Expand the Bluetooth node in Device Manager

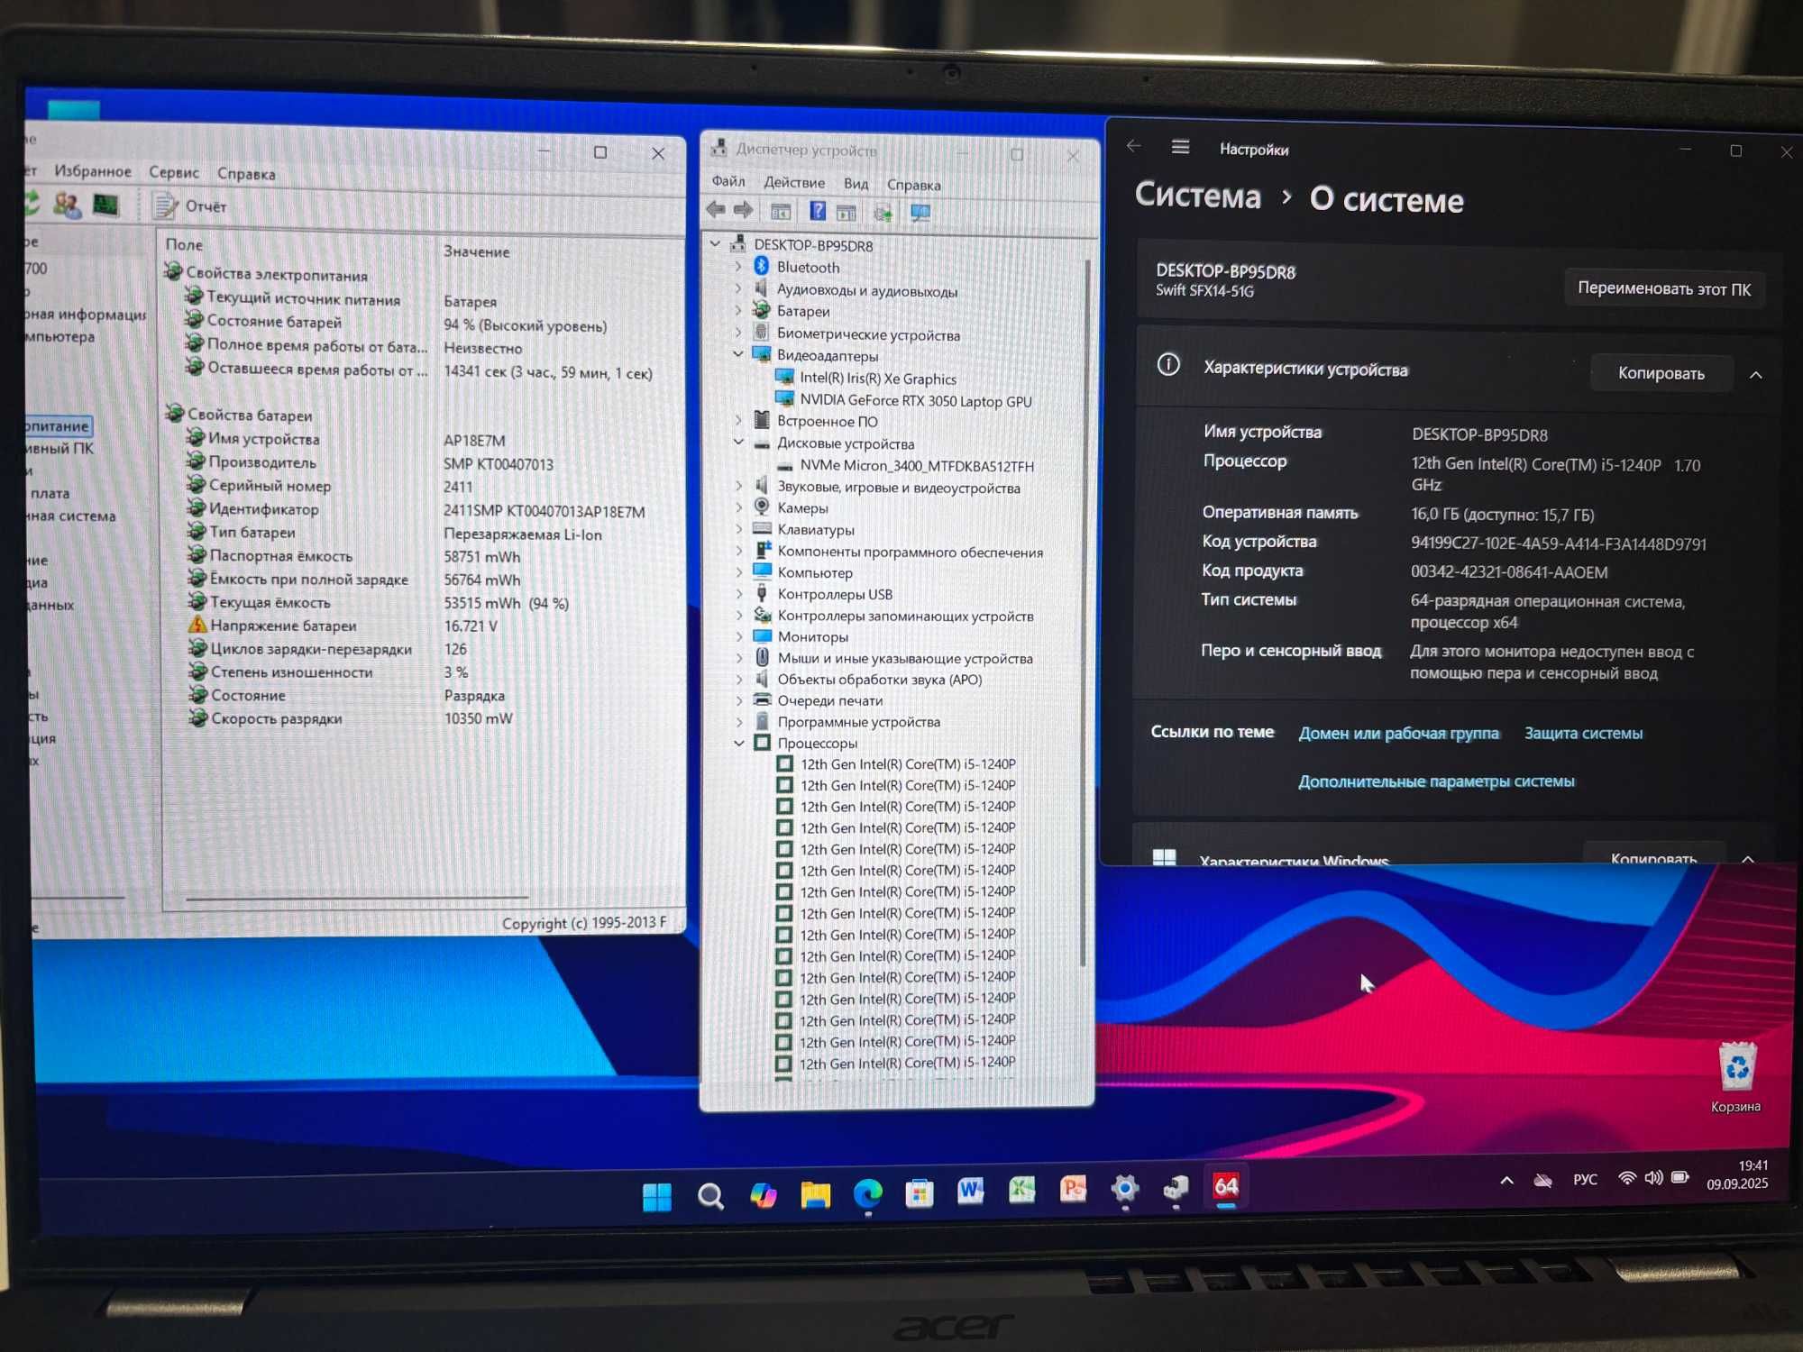738,266
